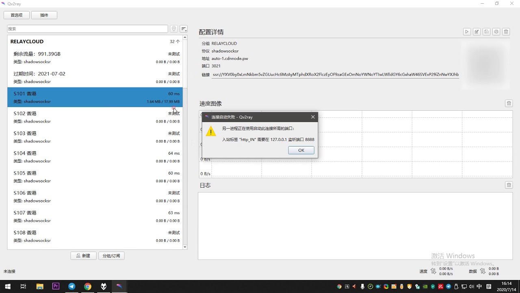
Task: Focus the connection search field
Action: (x=87, y=29)
